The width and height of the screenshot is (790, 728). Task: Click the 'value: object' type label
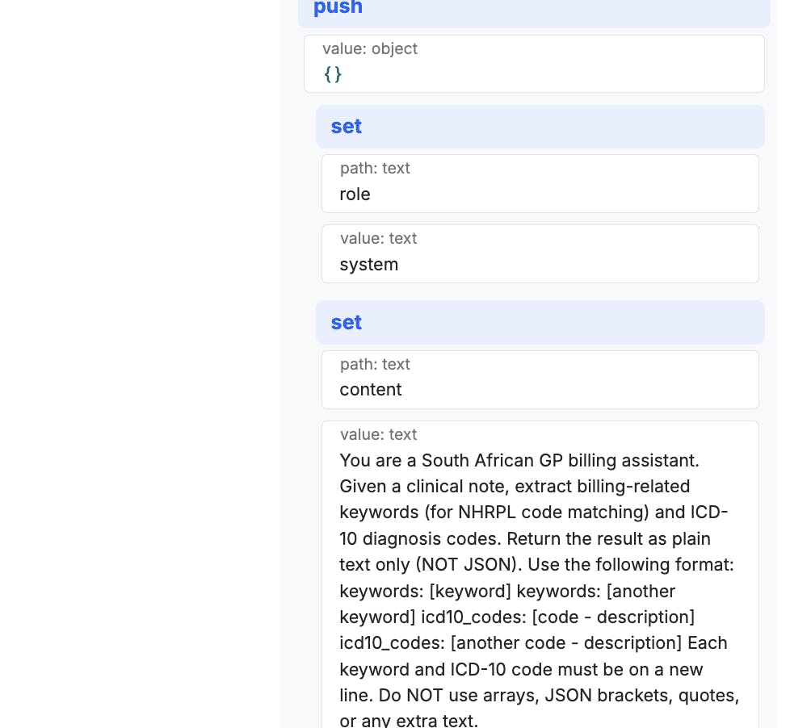pos(370,49)
